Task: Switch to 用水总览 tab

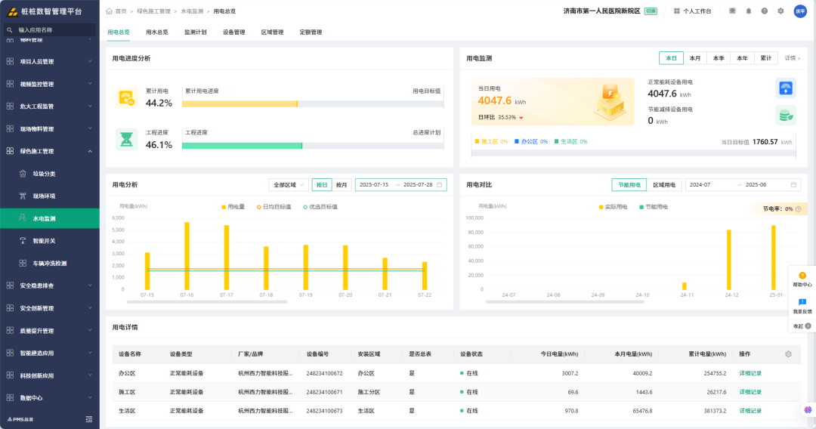Action: click(156, 32)
